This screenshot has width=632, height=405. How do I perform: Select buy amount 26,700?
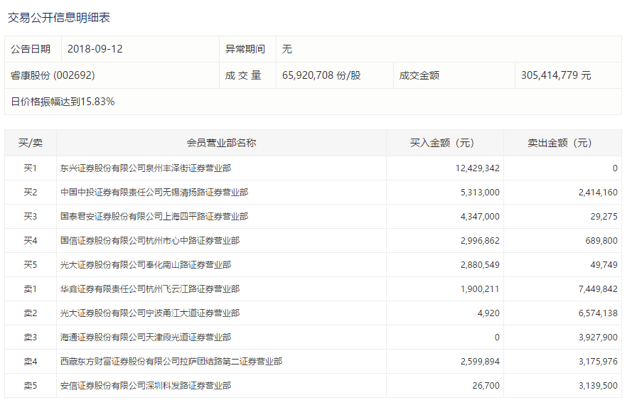pos(486,386)
